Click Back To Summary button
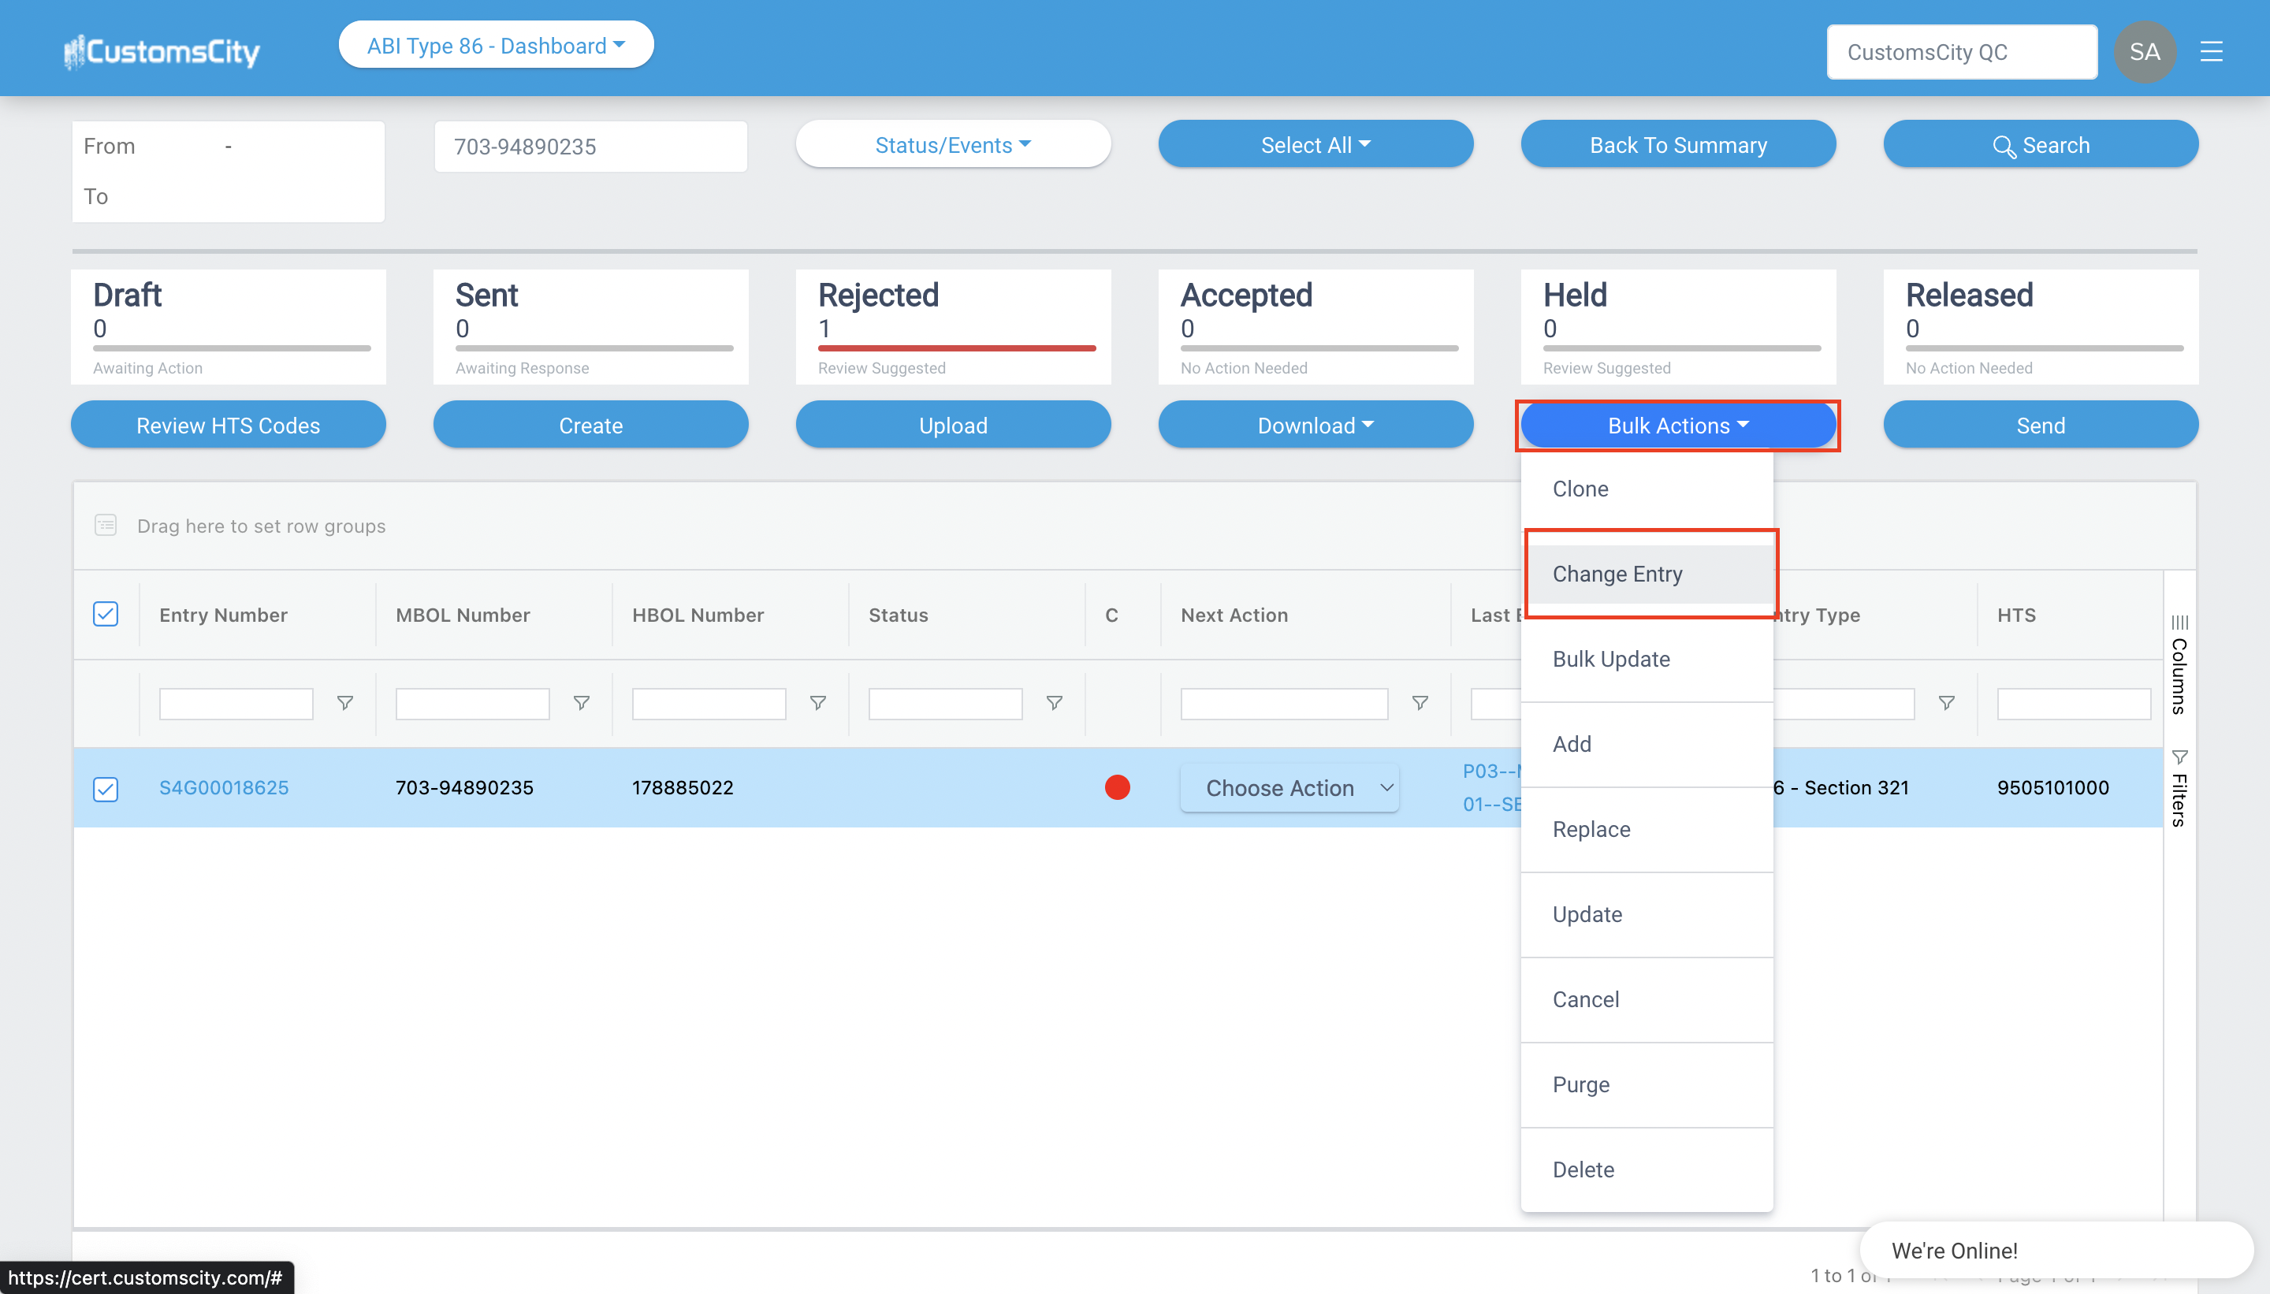 pos(1678,144)
